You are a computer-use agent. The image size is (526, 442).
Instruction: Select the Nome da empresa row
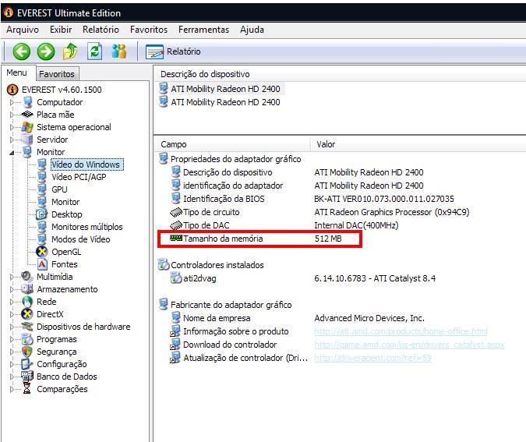pyautogui.click(x=297, y=318)
